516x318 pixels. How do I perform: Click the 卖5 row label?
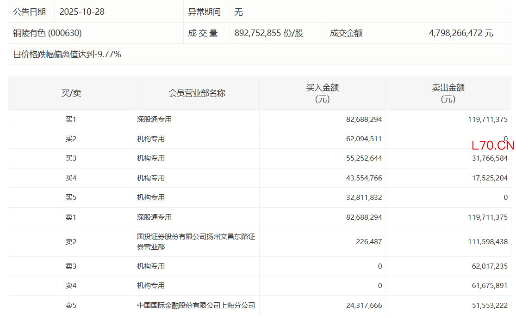point(71,306)
